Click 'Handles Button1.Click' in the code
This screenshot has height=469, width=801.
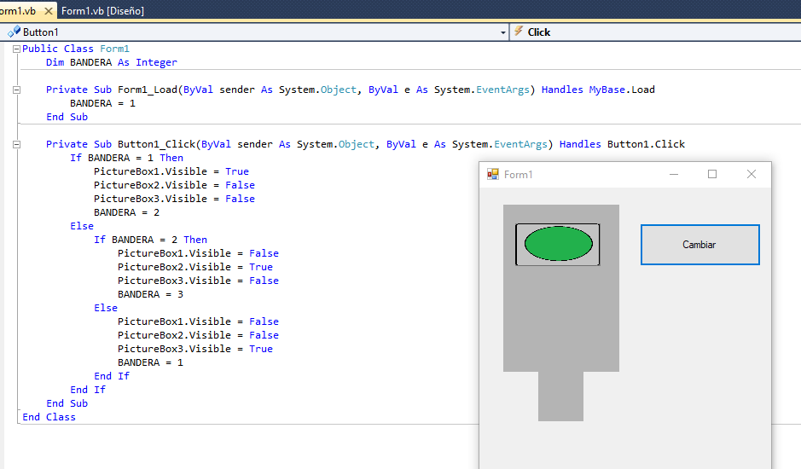click(x=622, y=144)
